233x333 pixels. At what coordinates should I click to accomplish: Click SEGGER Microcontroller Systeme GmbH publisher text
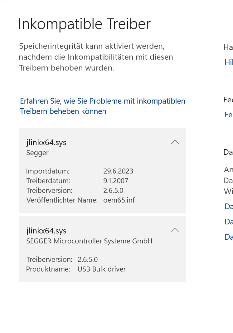(89, 241)
